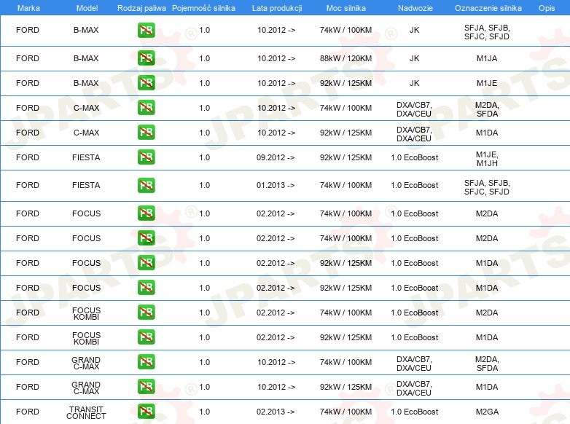This screenshot has width=570, height=424.
Task: Click fuel icon in B-MAX 74kW row
Action: point(146,31)
